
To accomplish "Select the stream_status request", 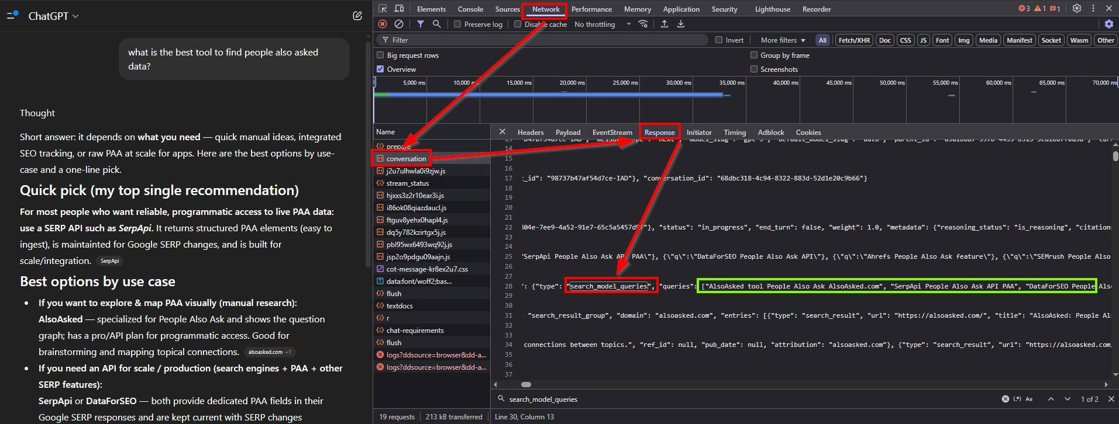I will coord(408,183).
